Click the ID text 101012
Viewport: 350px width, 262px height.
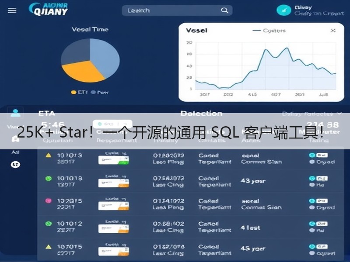pyautogui.click(x=70, y=224)
